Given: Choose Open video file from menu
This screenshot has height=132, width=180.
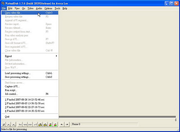Looking at the screenshot, I should click(30, 13).
